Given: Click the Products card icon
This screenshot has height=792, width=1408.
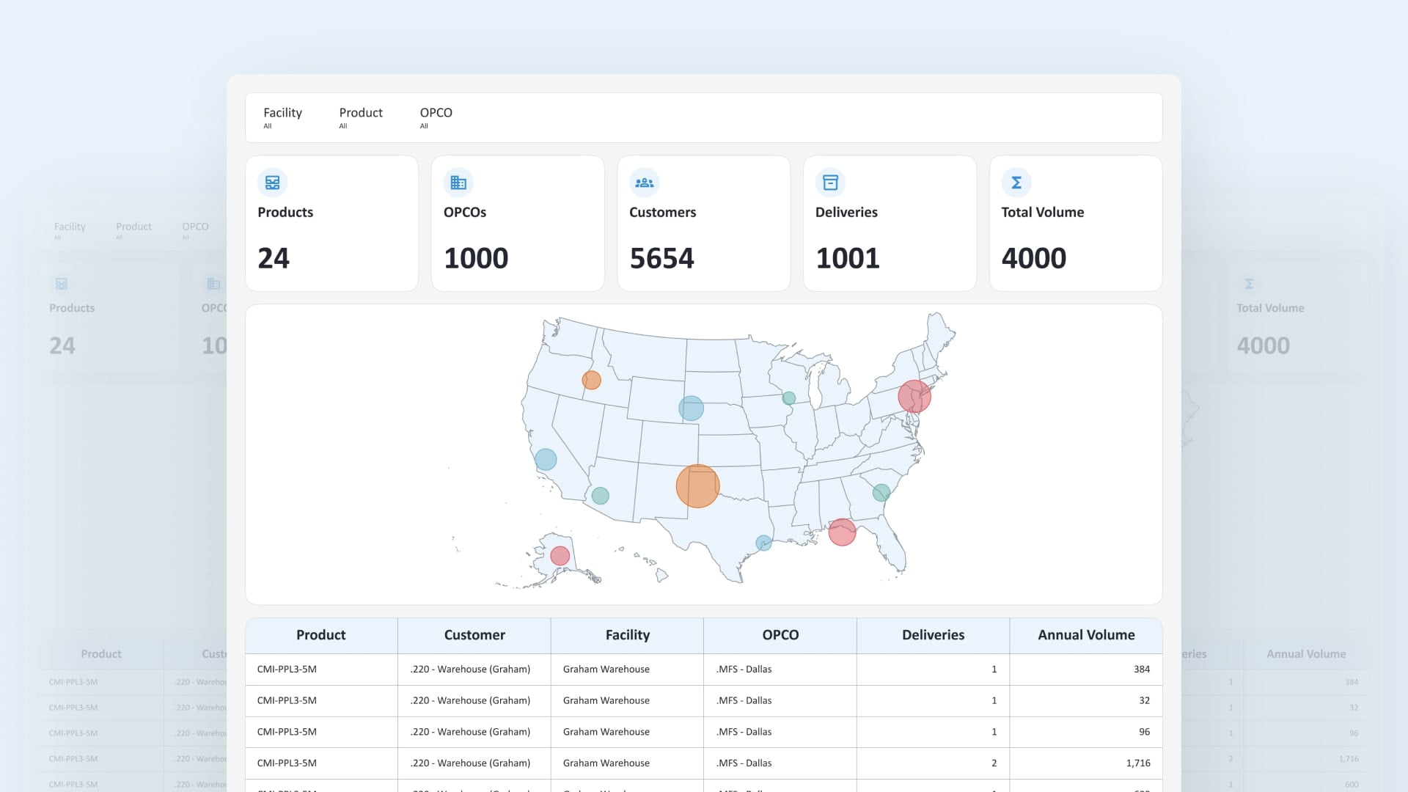Looking at the screenshot, I should [x=272, y=183].
